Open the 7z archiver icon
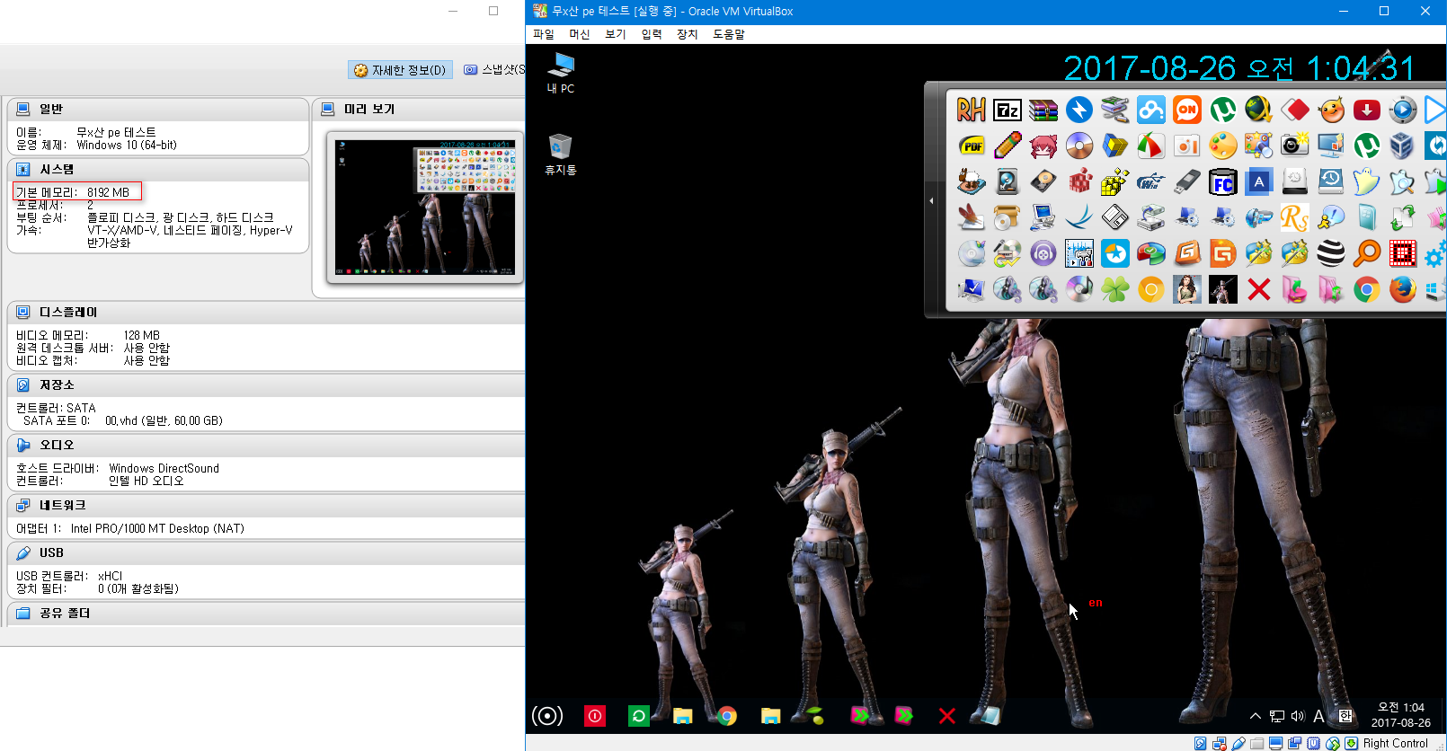1447x751 pixels. [1008, 110]
